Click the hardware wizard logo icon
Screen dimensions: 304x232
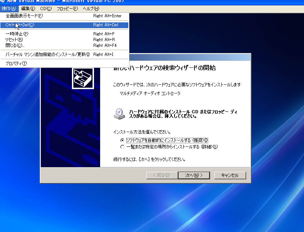click(x=83, y=78)
